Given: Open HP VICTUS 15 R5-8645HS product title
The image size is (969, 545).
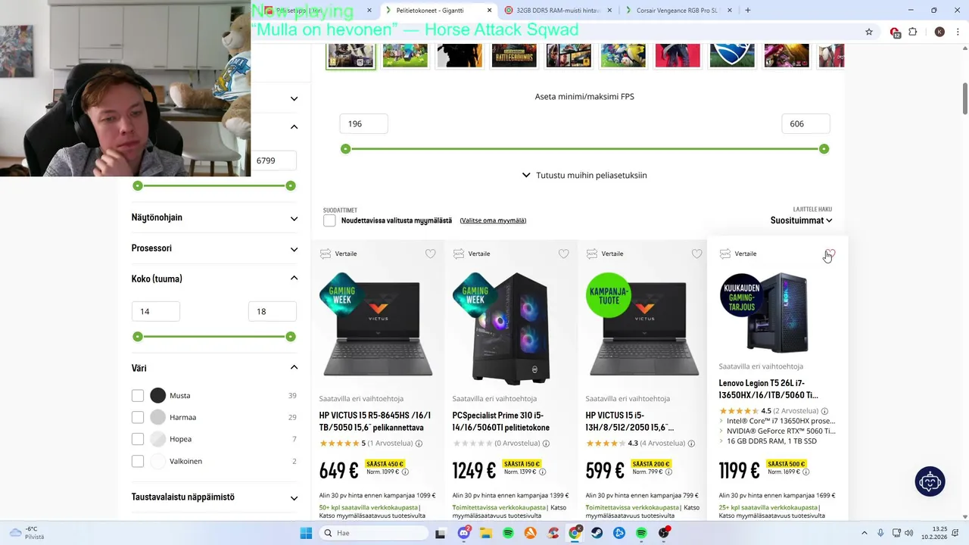Looking at the screenshot, I should pyautogui.click(x=375, y=421).
